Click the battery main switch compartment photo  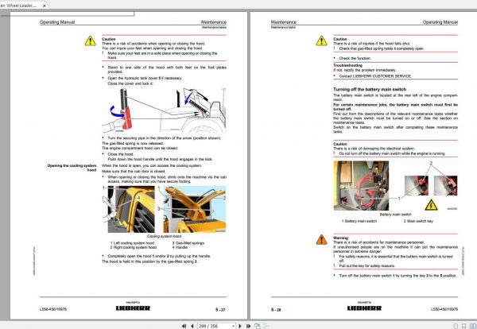[x=361, y=185]
